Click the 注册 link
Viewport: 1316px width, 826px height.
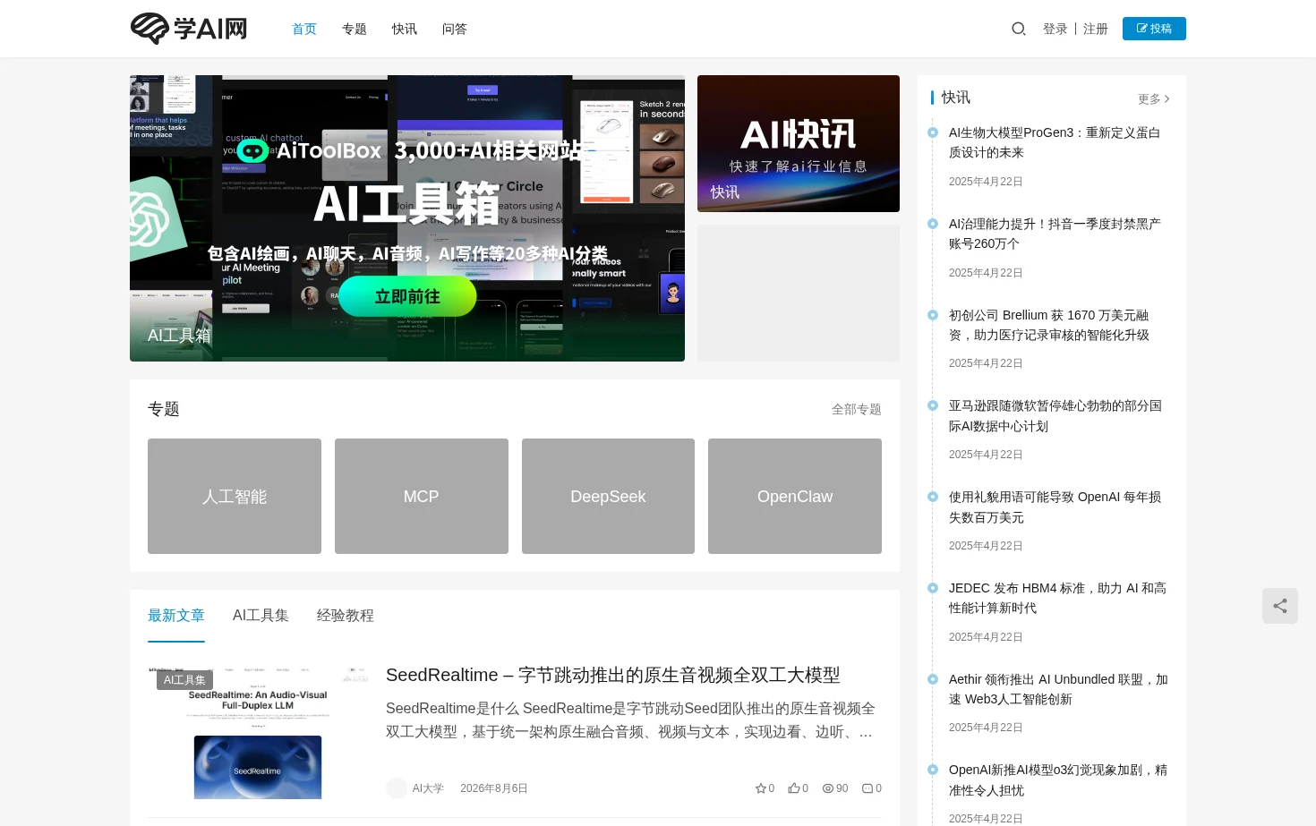point(1096,29)
